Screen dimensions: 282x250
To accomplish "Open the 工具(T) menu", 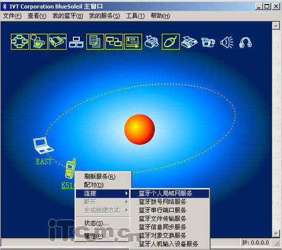I will point(135,16).
